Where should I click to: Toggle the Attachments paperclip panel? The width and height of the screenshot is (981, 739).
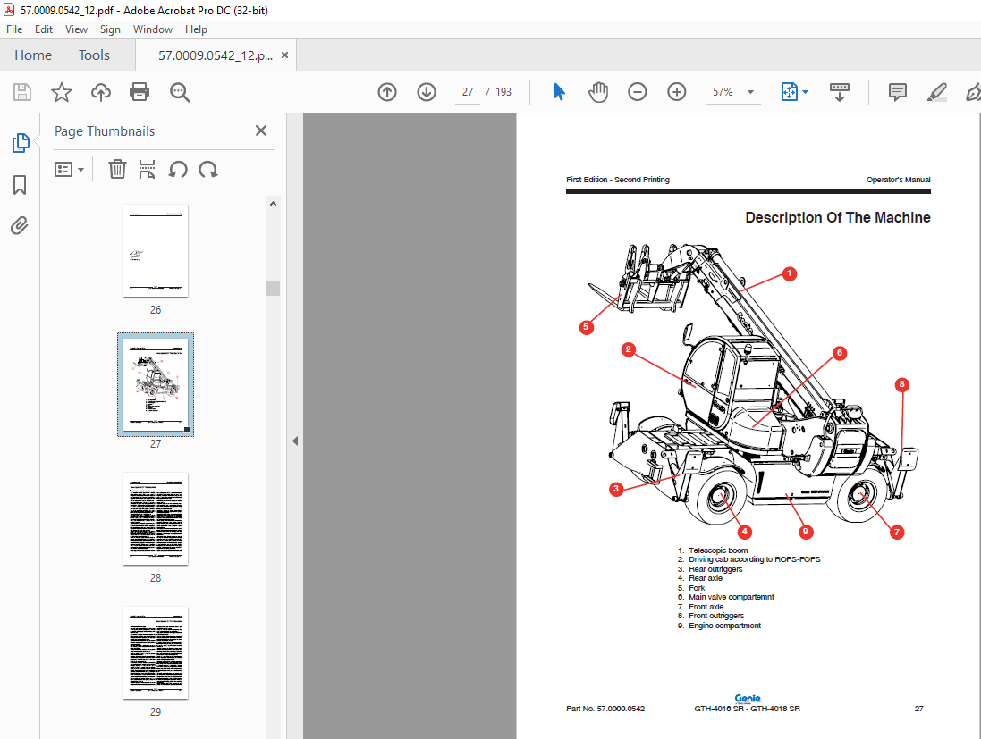click(x=20, y=225)
